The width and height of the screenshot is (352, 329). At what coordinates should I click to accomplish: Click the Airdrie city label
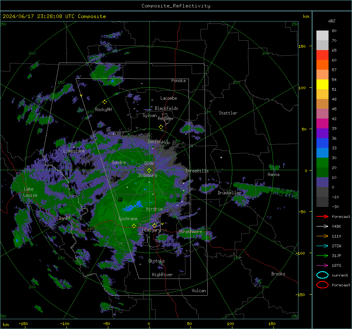pyautogui.click(x=154, y=209)
